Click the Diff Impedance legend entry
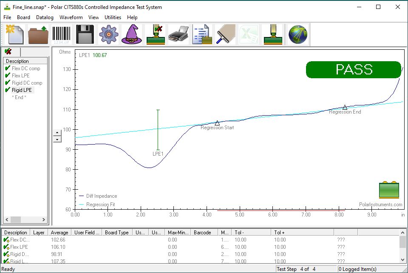Screen dimensions: 408x273 pyautogui.click(x=98, y=196)
